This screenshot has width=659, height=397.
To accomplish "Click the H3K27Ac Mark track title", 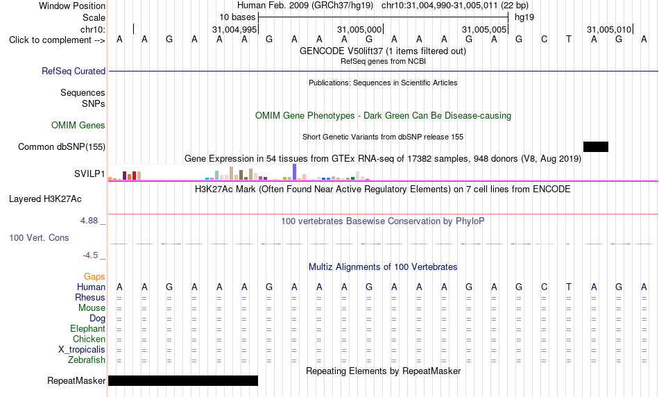I will tap(383, 189).
